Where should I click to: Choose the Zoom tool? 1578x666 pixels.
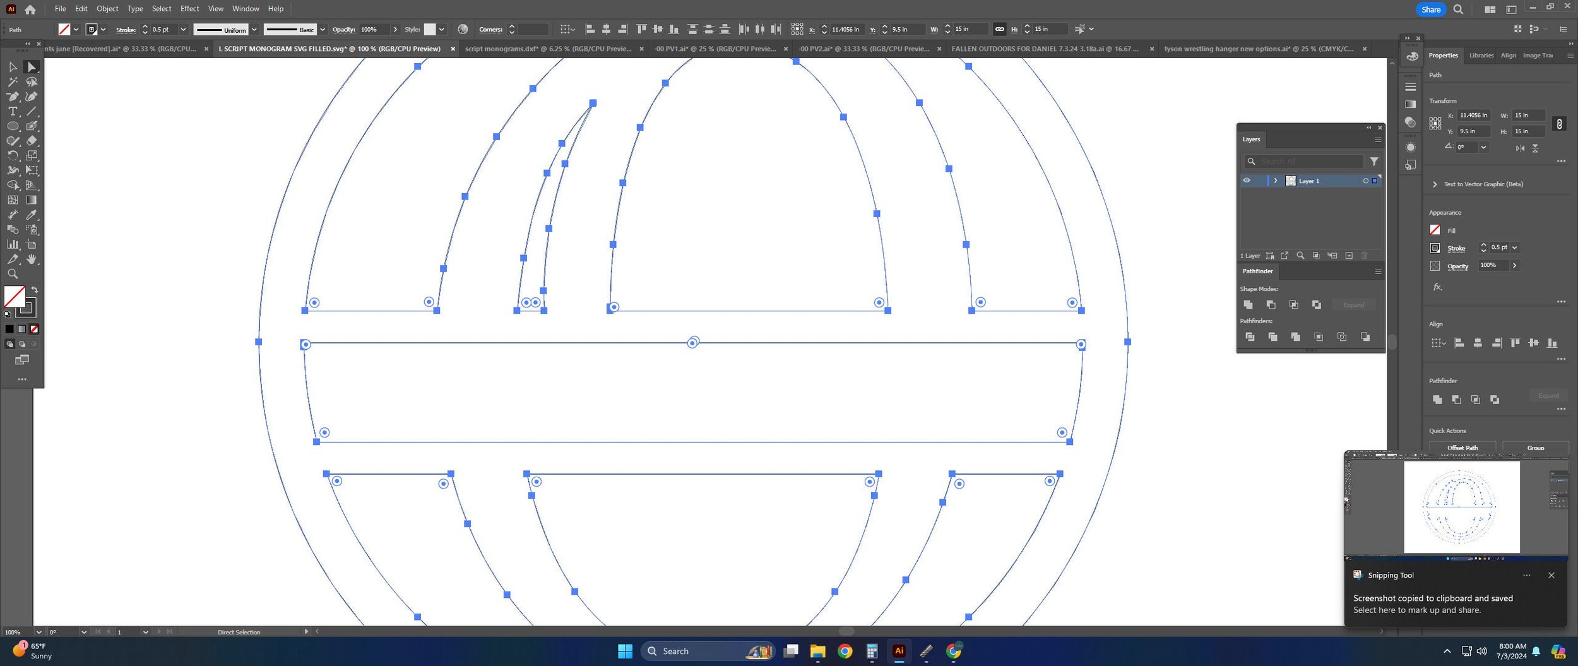click(13, 274)
